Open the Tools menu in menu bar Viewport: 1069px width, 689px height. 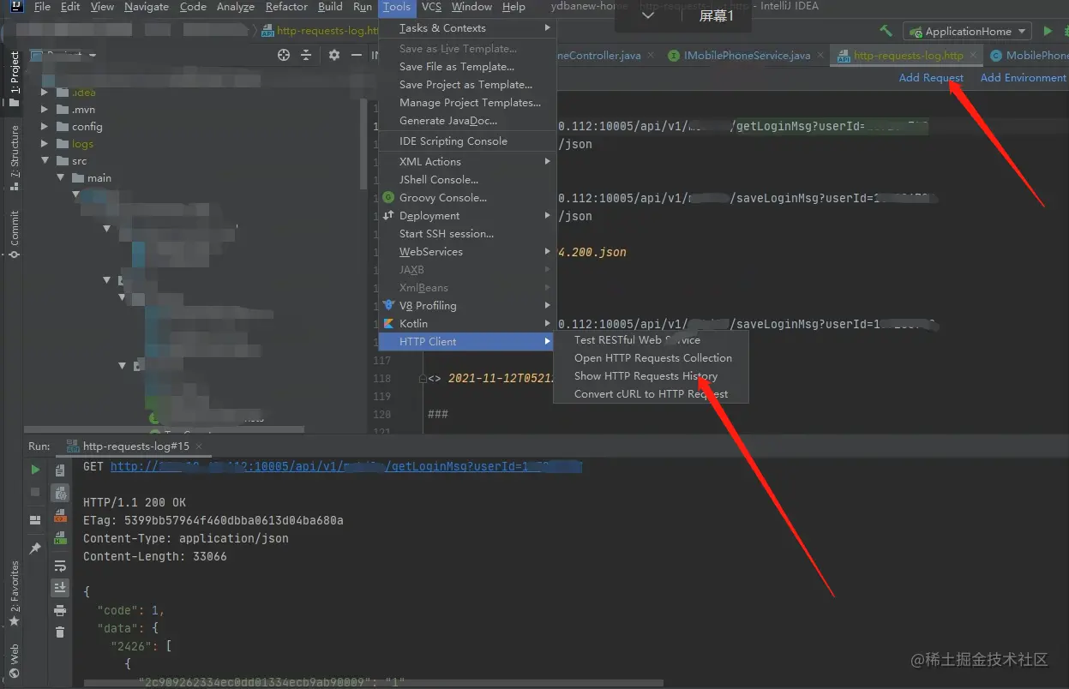[x=397, y=7]
